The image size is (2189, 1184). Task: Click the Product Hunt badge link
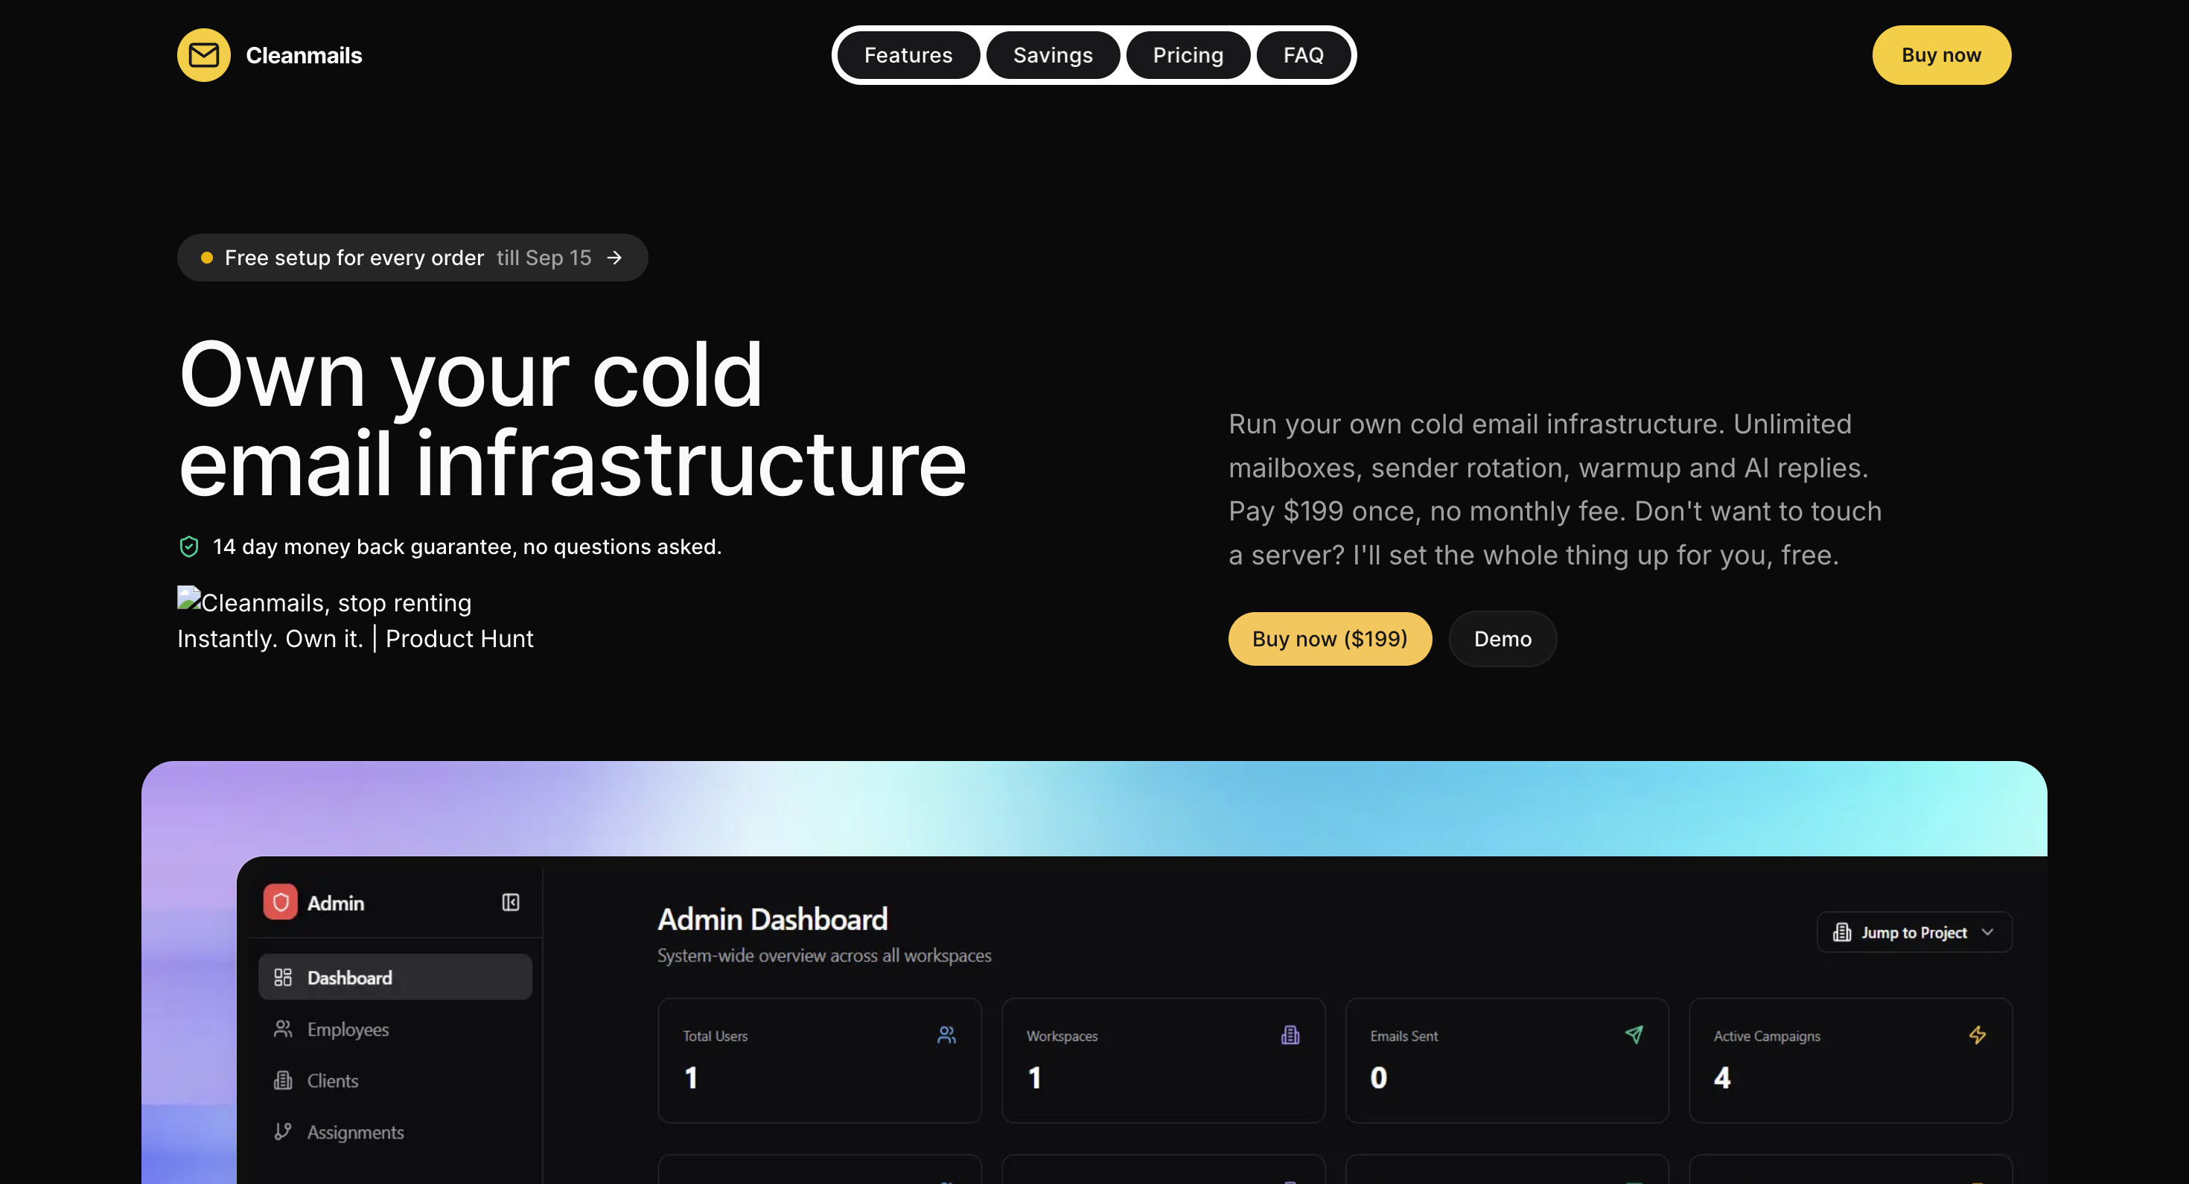[x=355, y=620]
